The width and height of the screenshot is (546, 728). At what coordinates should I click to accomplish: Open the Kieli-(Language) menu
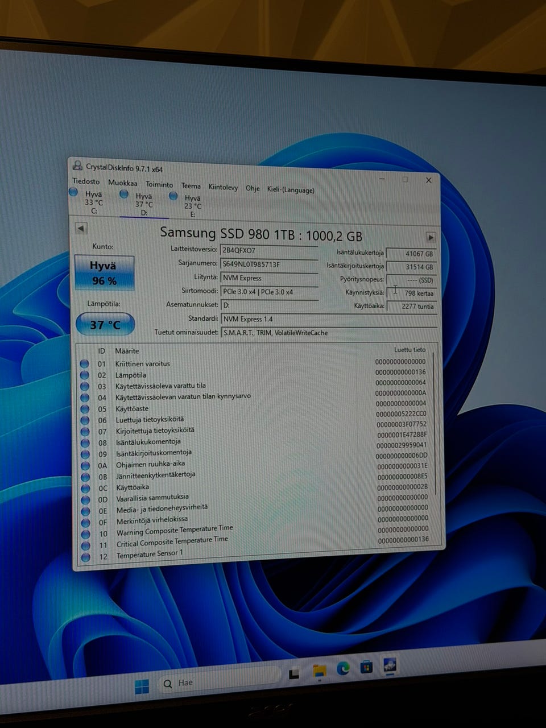click(291, 190)
